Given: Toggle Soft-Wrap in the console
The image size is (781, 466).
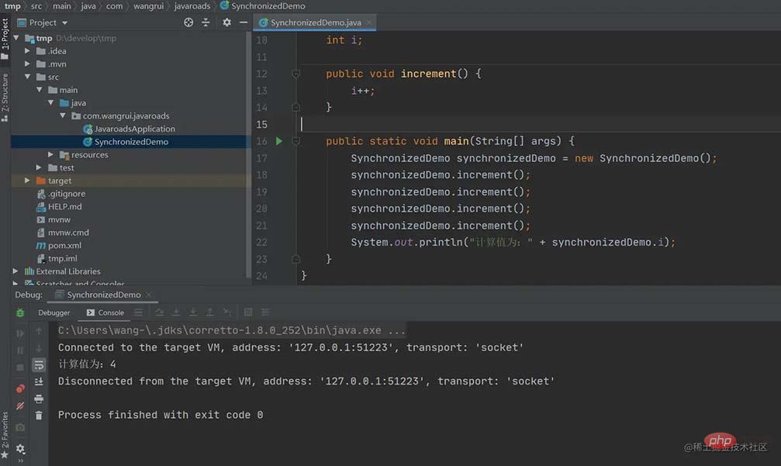Looking at the screenshot, I should (x=39, y=365).
